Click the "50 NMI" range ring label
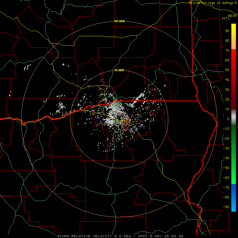 coord(119,70)
